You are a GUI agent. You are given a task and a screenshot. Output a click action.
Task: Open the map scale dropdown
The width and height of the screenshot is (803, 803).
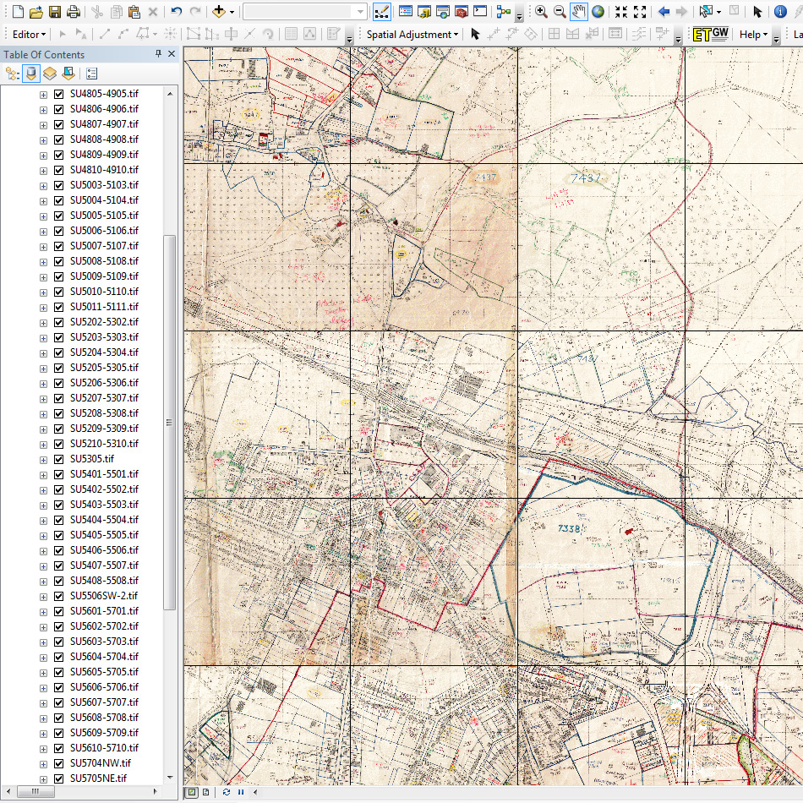coord(360,12)
